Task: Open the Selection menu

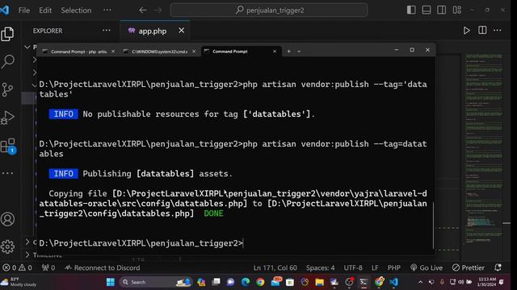Action: pos(76,10)
